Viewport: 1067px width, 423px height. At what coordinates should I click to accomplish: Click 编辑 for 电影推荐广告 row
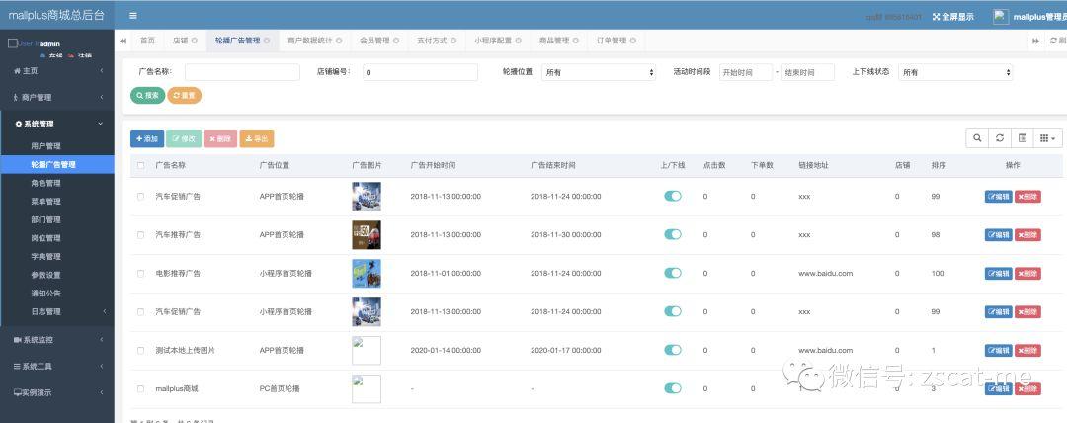(998, 274)
